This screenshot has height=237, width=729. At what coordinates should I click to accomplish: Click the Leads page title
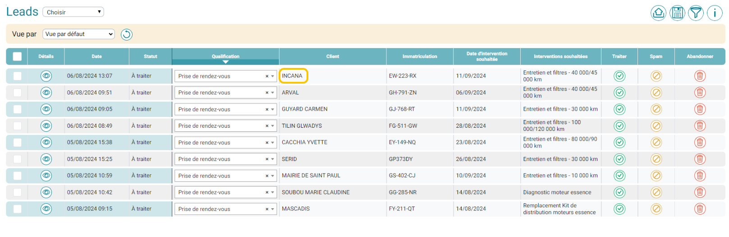point(22,12)
